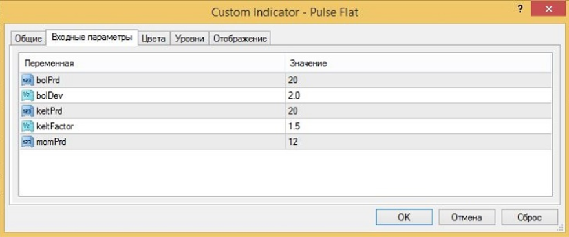This screenshot has height=237, width=569.
Task: Click the integer icon beside bolPrd
Action: click(28, 80)
